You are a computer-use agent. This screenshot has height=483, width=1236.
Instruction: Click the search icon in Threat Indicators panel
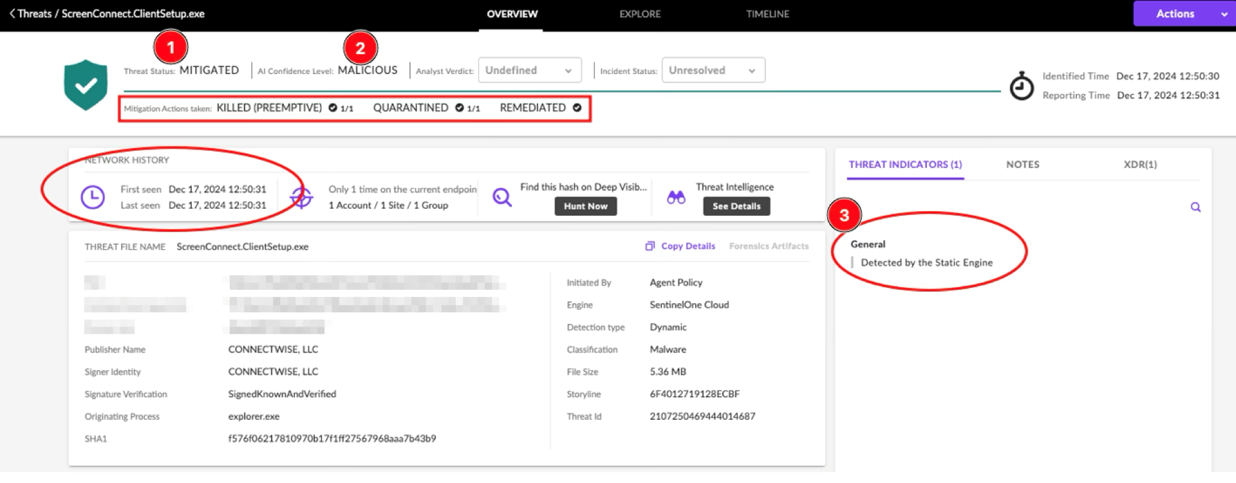click(1195, 207)
